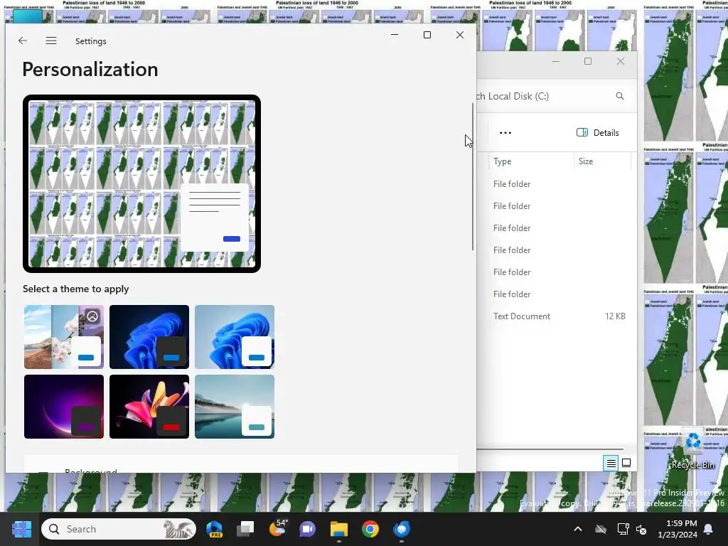The image size is (728, 546).
Task: Launch the Teams Chat taskbar icon
Action: coord(307,529)
